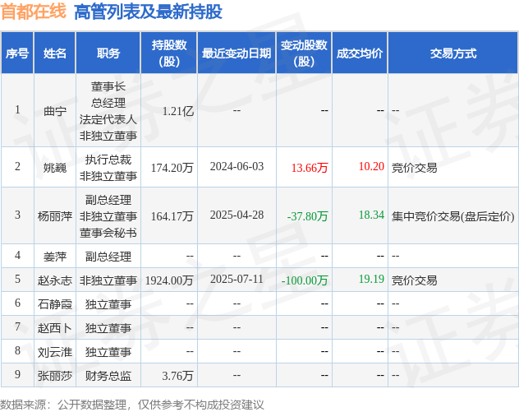519x412 pixels.
Task: Click the 董事长 title text
Action: (x=108, y=86)
